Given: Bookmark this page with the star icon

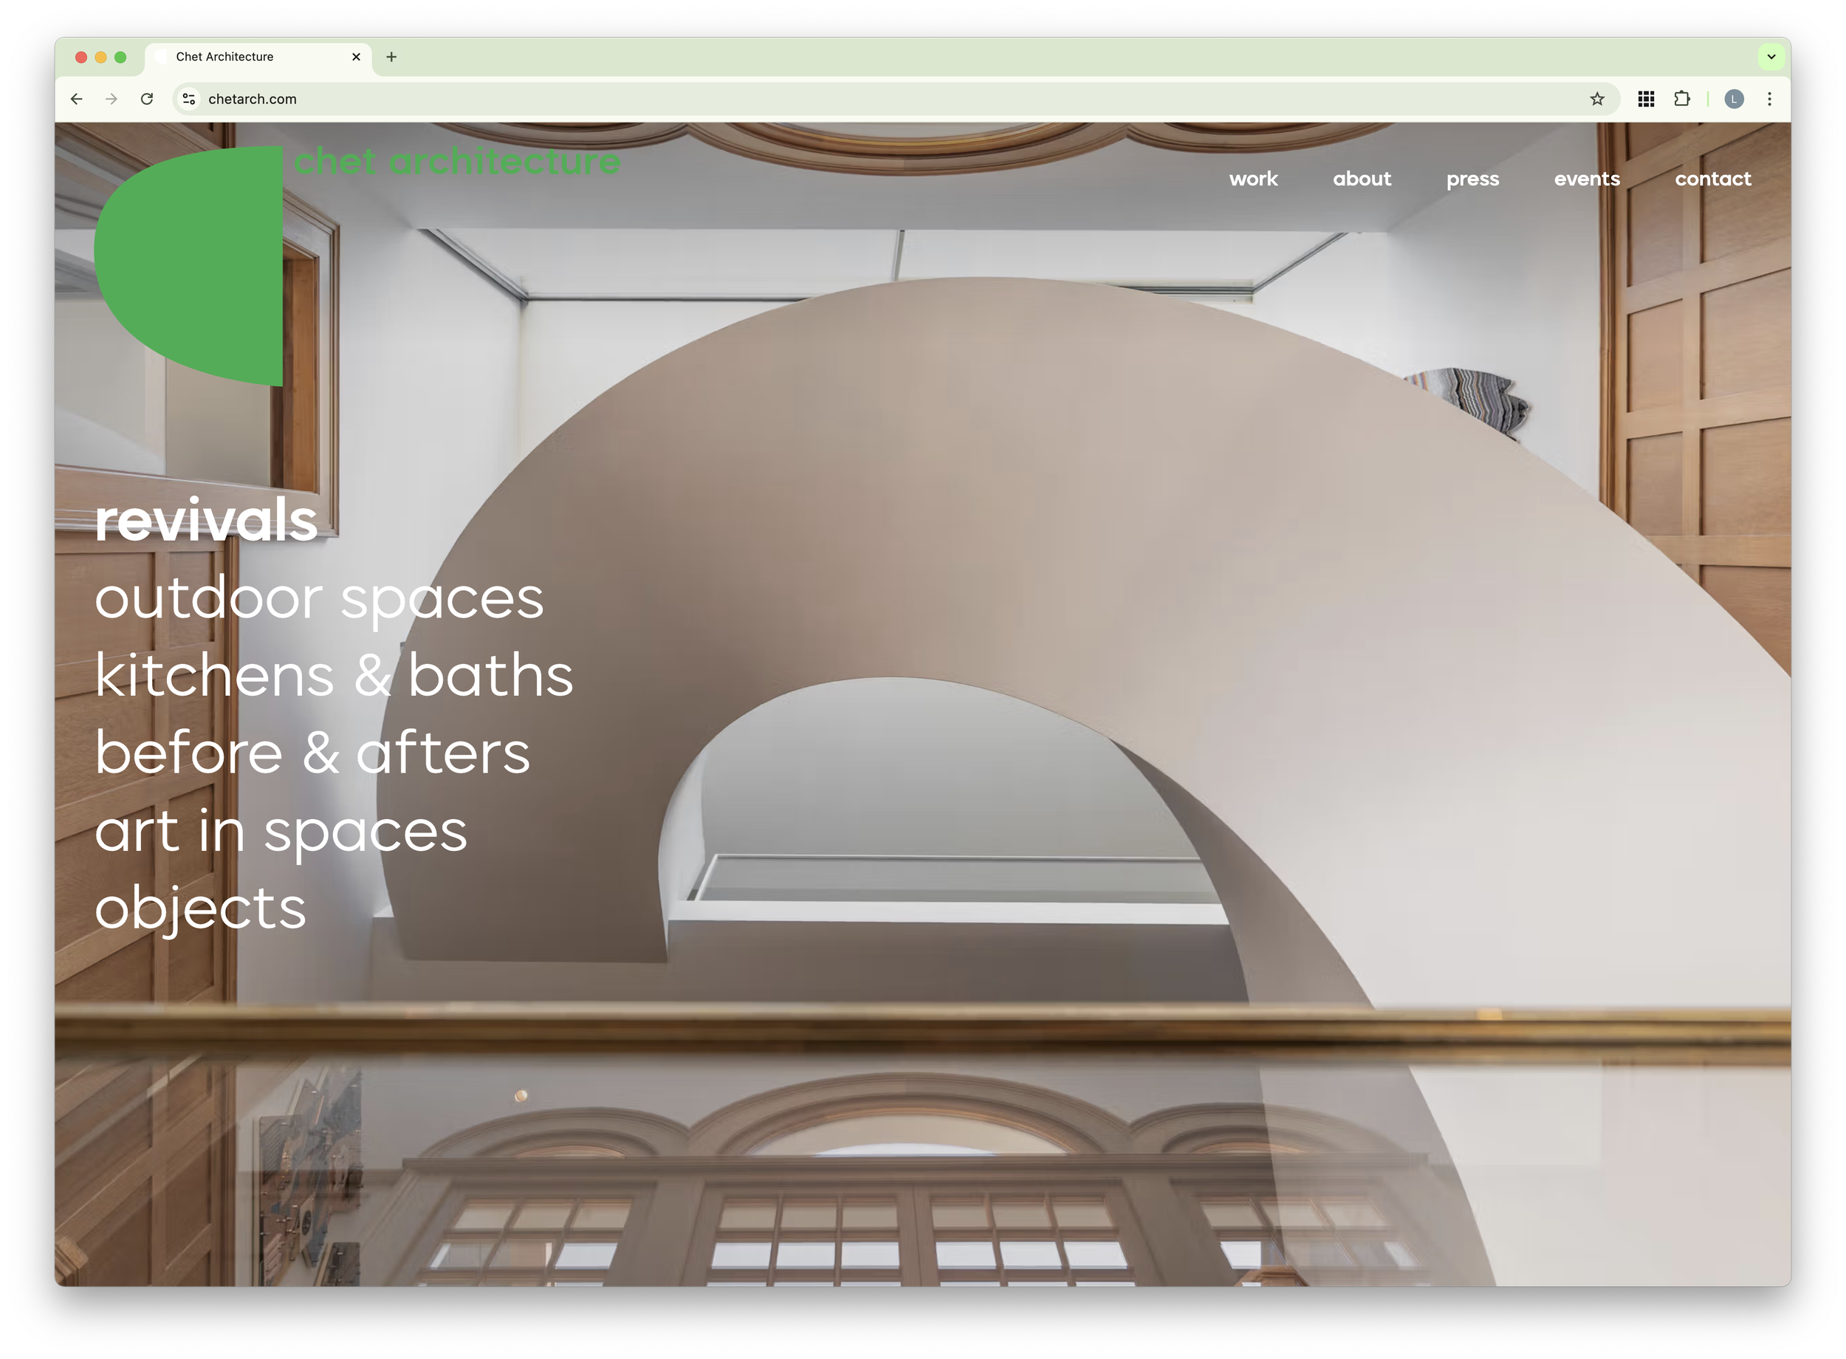Looking at the screenshot, I should pyautogui.click(x=1596, y=99).
